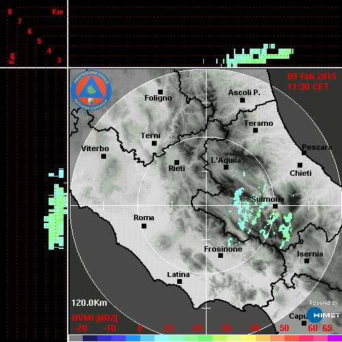342x342 pixels.
Task: Click the '10' dBZ scale value
Action: 169,328
